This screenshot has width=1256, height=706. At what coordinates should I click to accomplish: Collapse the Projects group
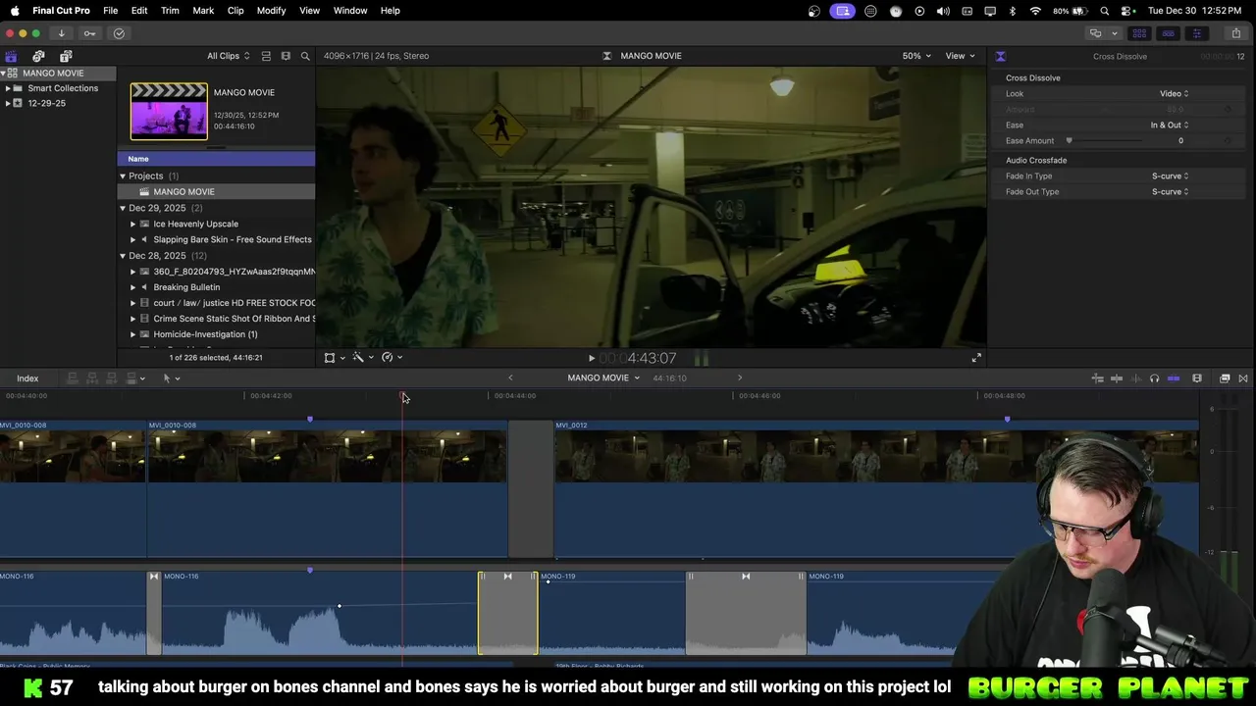123,176
